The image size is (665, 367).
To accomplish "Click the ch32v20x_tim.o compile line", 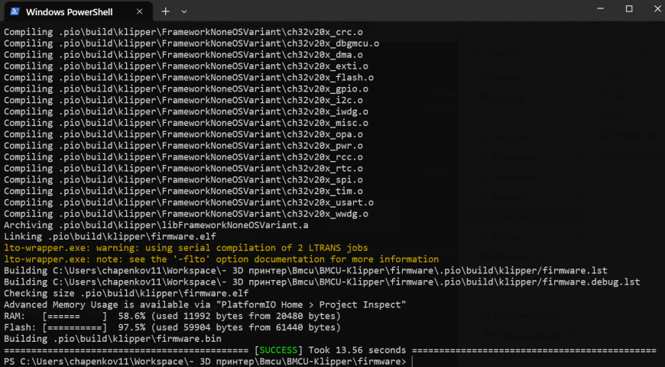I will pos(183,192).
